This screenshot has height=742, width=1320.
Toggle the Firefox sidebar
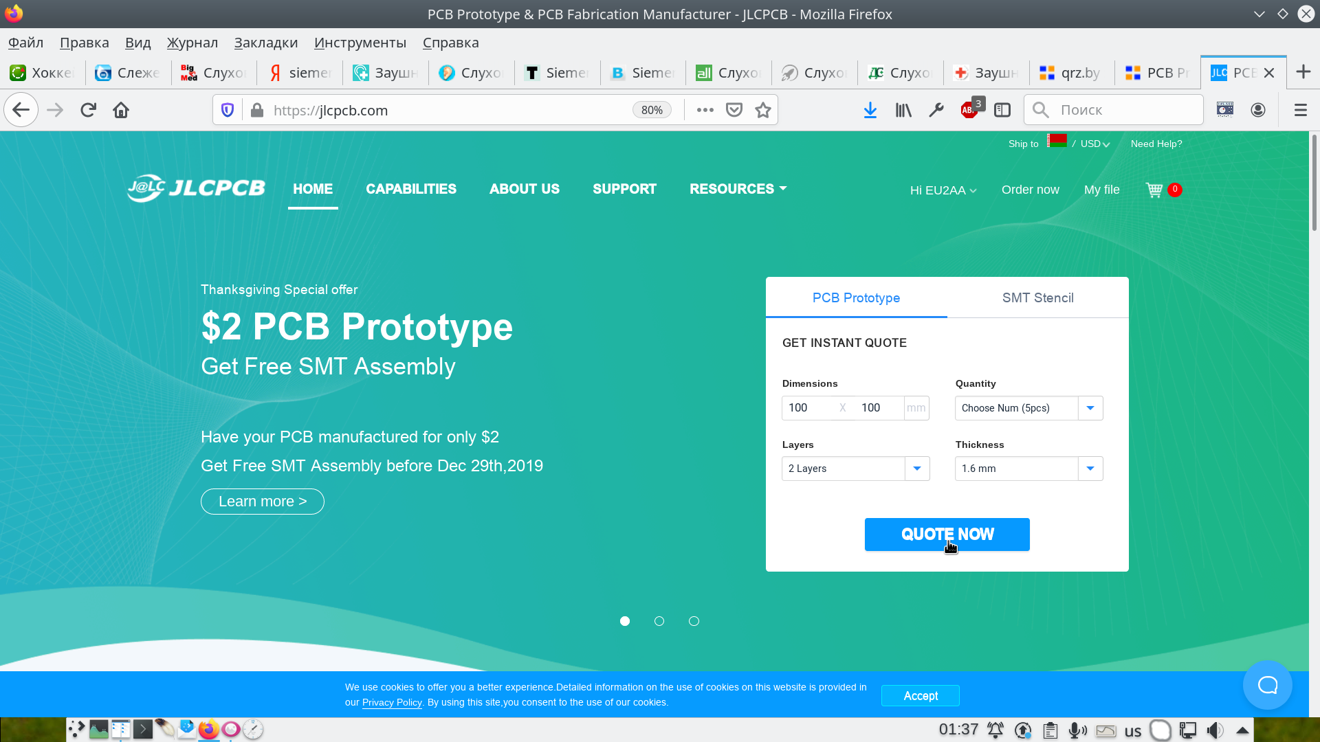tap(1002, 110)
